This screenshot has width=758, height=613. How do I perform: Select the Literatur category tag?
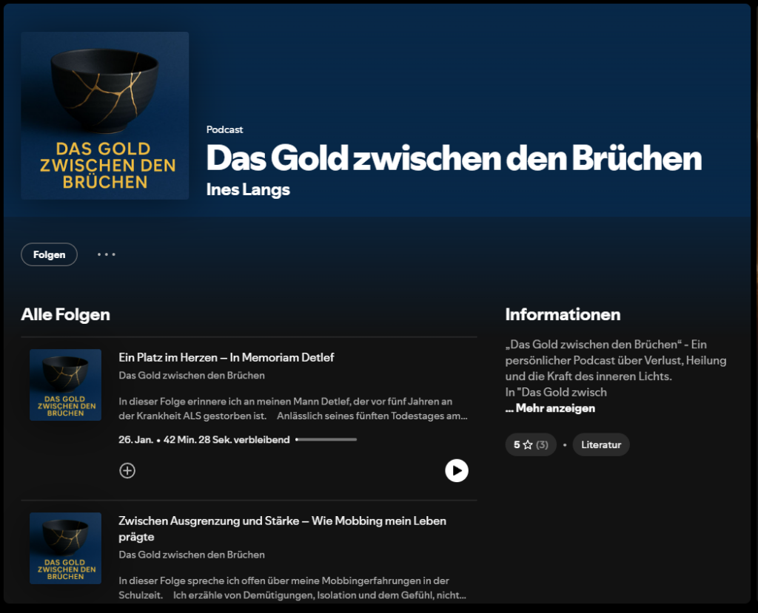point(601,444)
